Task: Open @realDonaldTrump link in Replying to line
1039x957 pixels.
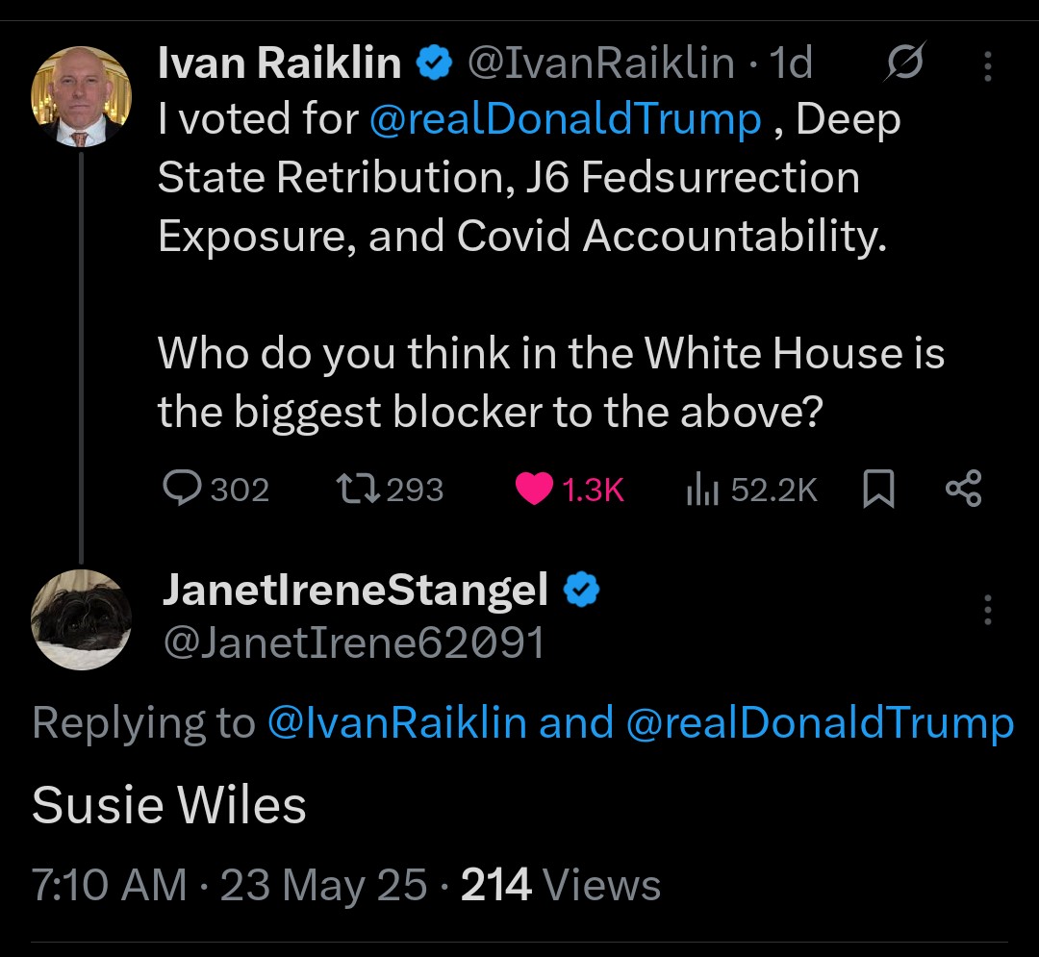Action: click(820, 722)
